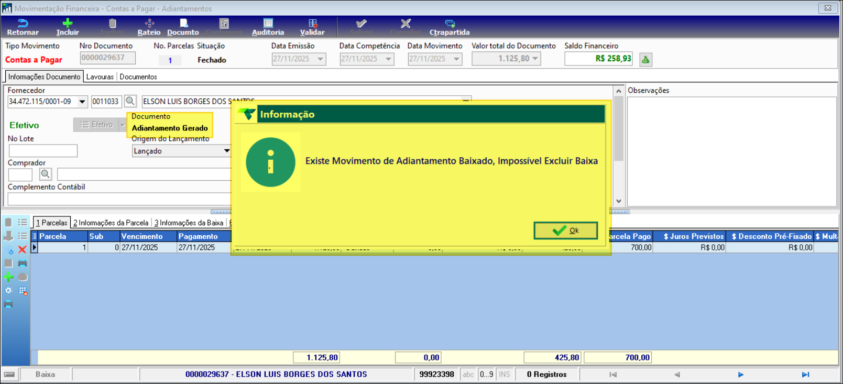This screenshot has height=384, width=843.
Task: Open the Rateio tool
Action: (149, 27)
